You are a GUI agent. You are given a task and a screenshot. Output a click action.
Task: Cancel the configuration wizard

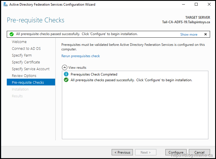tap(199, 152)
